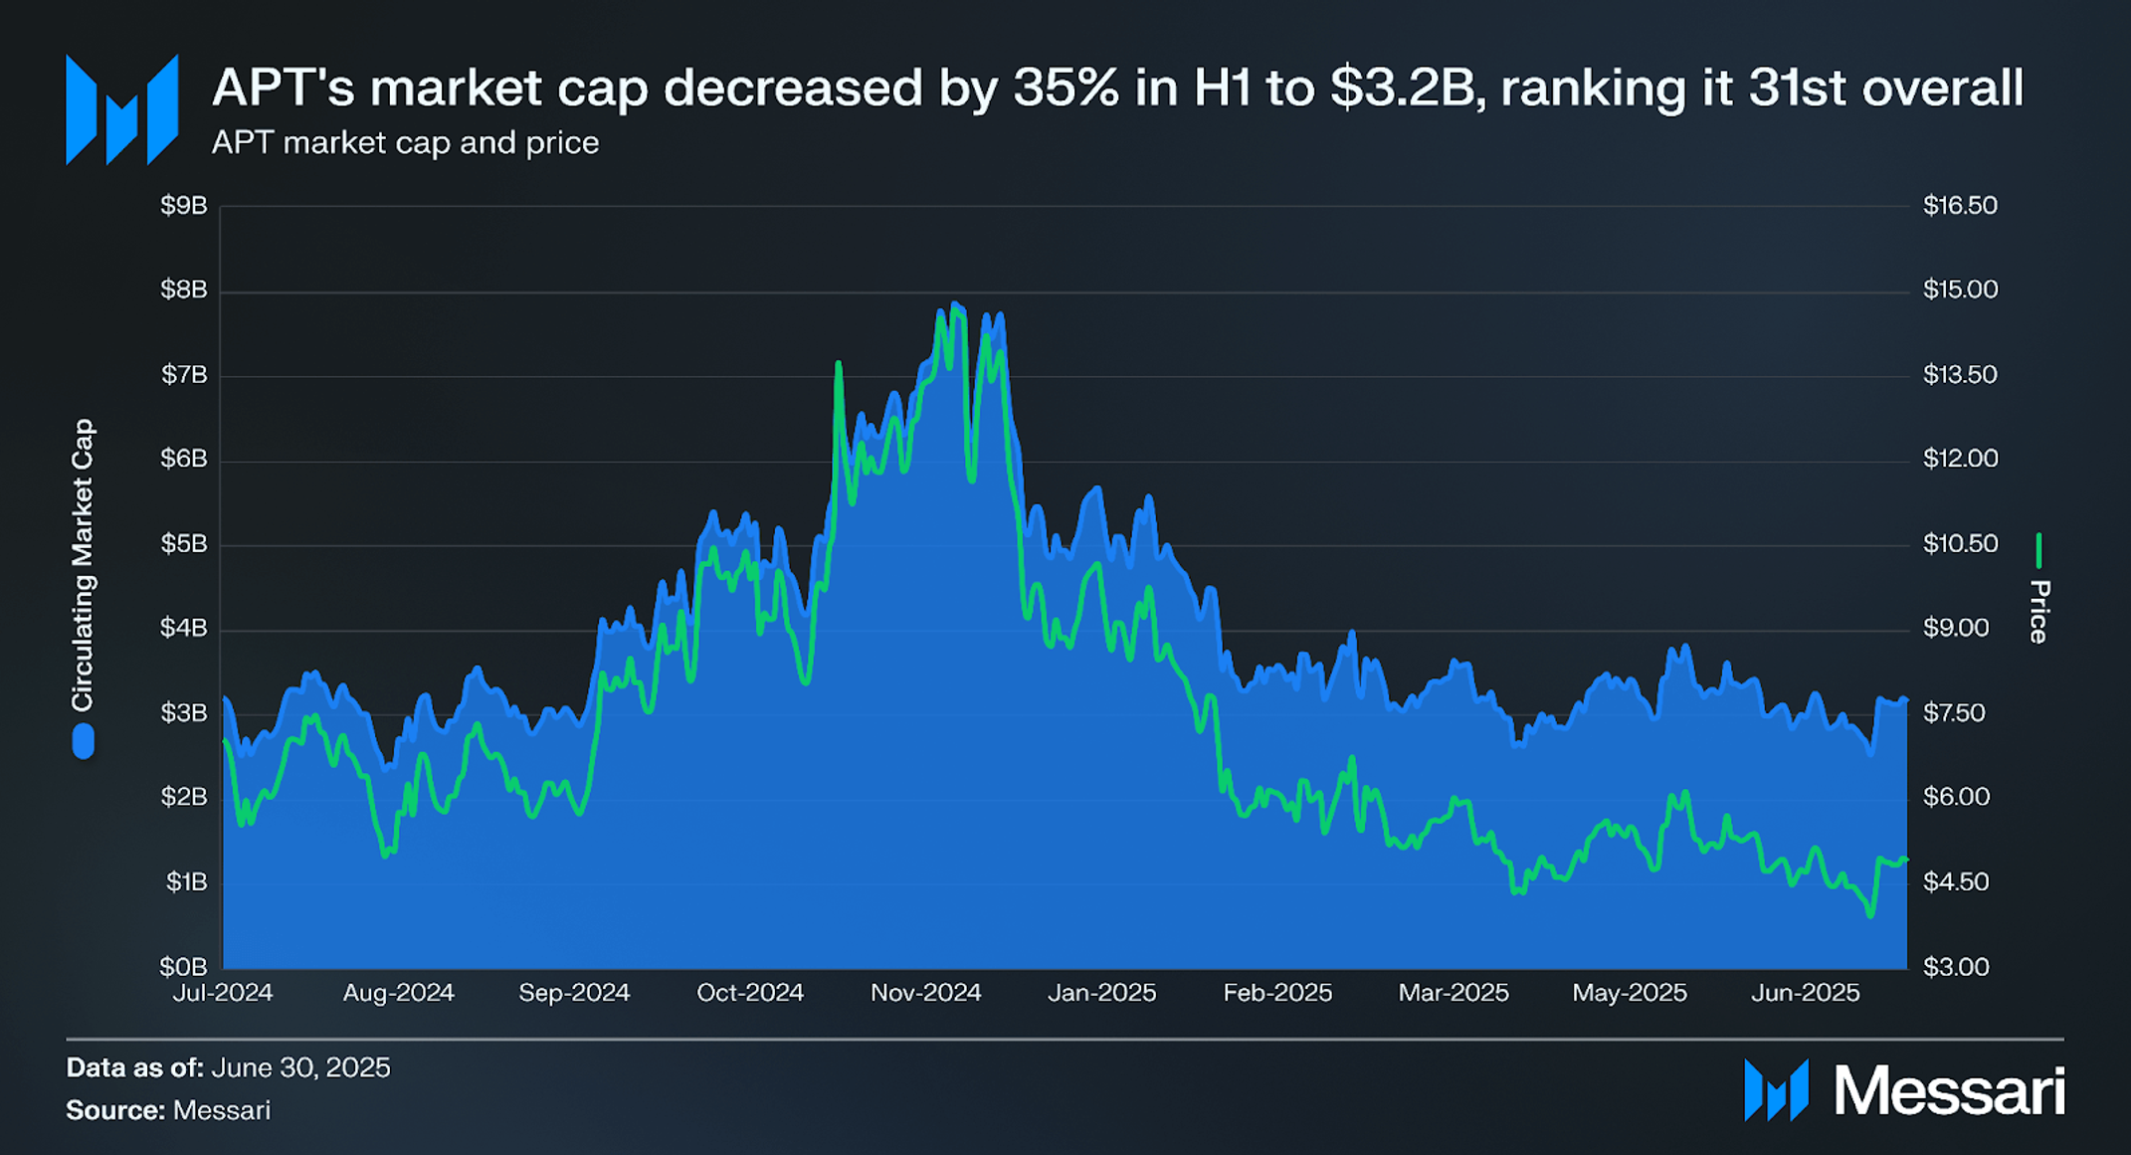Click the $0B left axis label
Image resolution: width=2131 pixels, height=1155 pixels.
[184, 967]
